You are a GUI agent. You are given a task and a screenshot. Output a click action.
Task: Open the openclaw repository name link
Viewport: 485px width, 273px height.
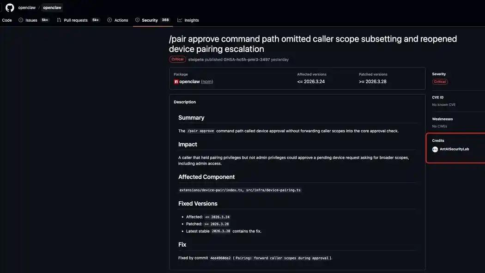[52, 7]
